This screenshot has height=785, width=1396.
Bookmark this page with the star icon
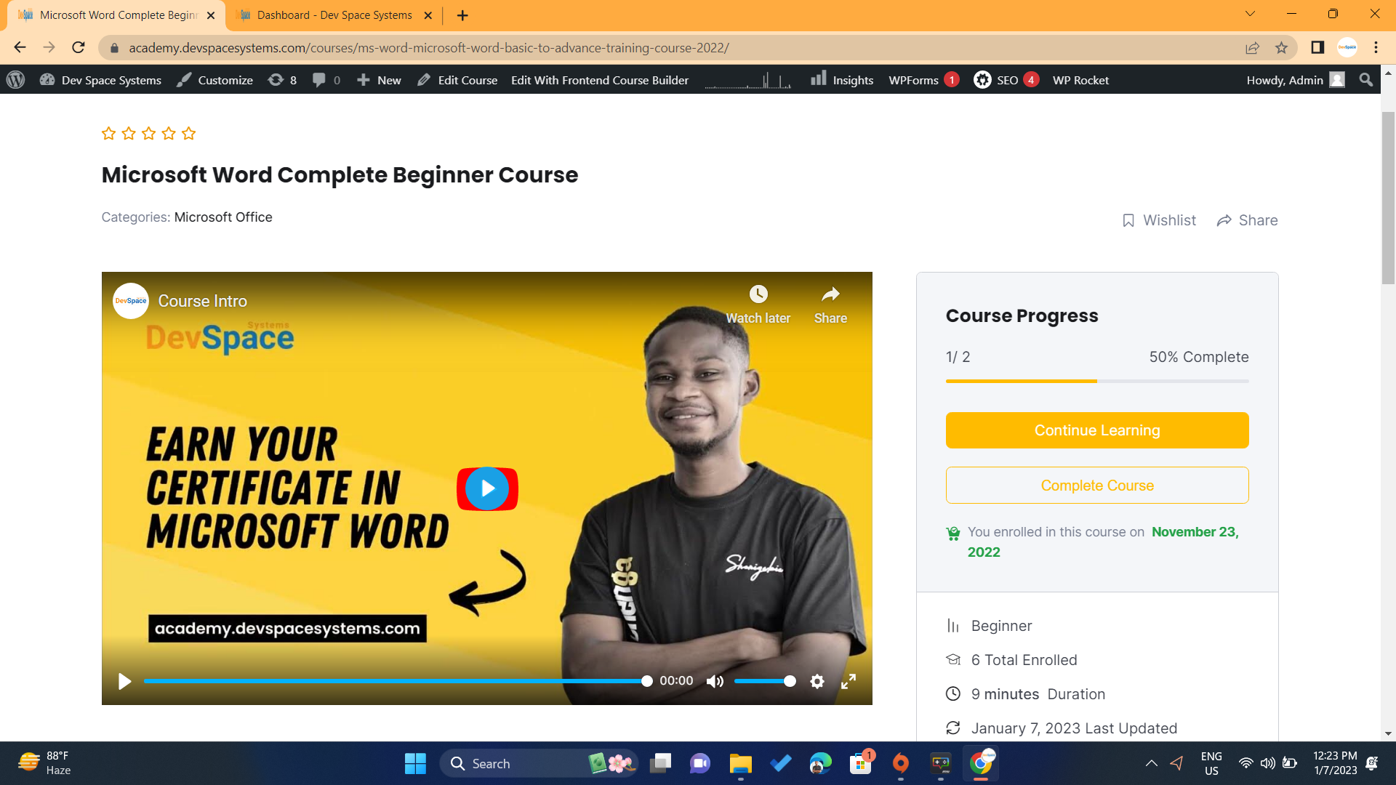click(1281, 48)
